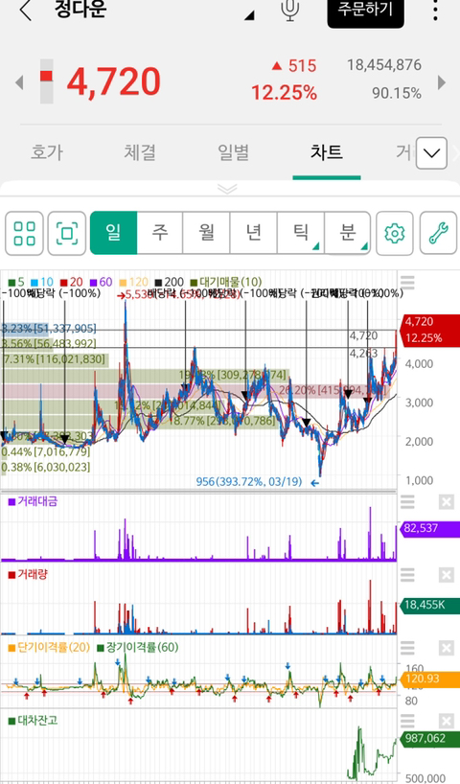This screenshot has height=784, width=460.
Task: Tap the 주문하기 order button
Action: point(365,10)
